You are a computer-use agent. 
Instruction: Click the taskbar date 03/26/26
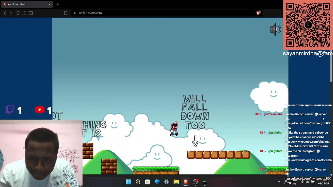[x=323, y=184]
